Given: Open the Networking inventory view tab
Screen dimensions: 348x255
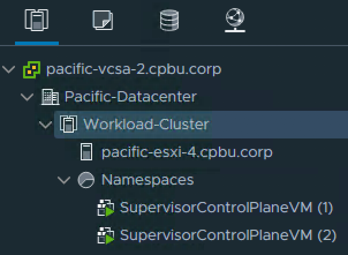Looking at the screenshot, I should 234,21.
